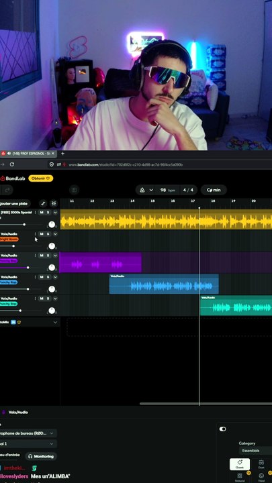Open blue track three-dot menu

coord(35,277)
